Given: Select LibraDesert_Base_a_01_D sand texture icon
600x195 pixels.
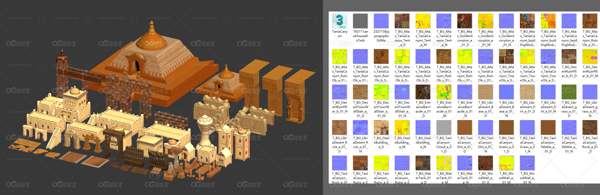Looking at the screenshot, I should 485,92.
